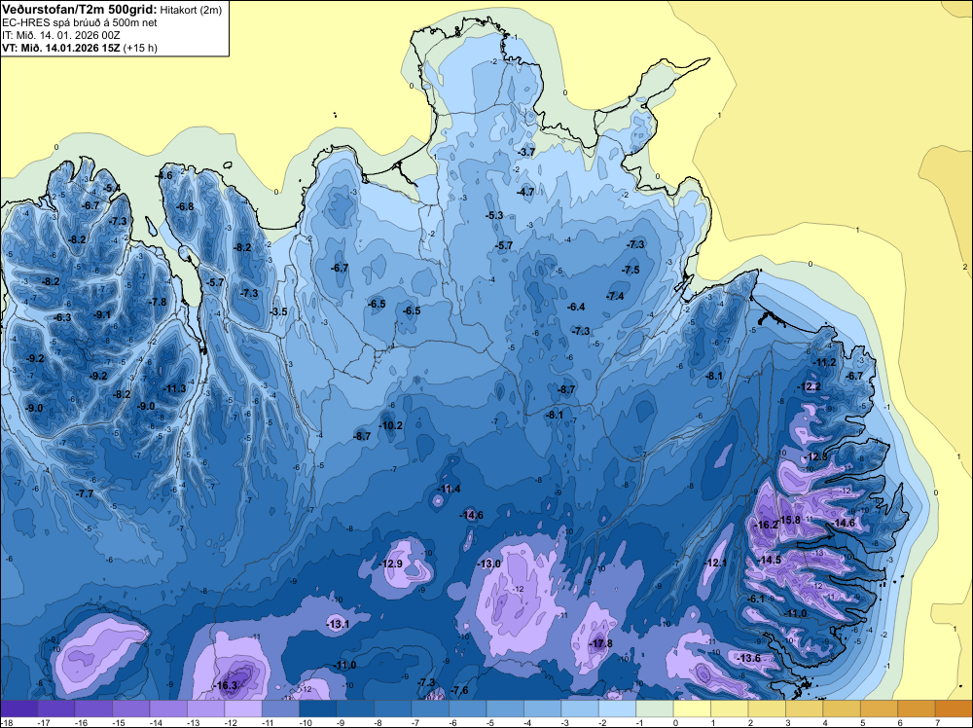Click the -11 legend color swatch
The image size is (973, 728).
(280, 709)
